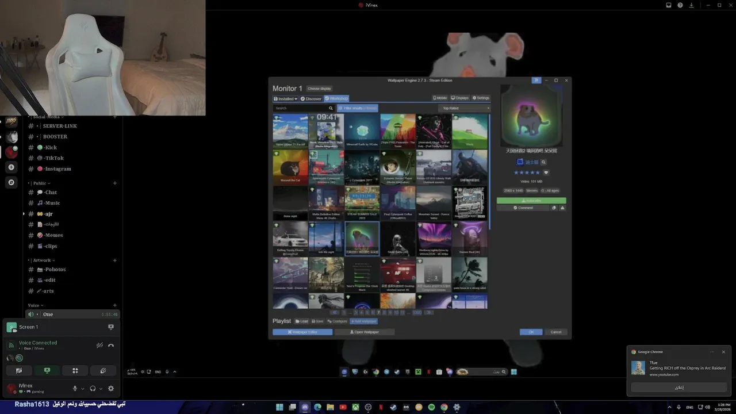Select the Northern Lights Drive wallpaper thumbnail
Image resolution: width=736 pixels, height=414 pixels.
(x=434, y=239)
